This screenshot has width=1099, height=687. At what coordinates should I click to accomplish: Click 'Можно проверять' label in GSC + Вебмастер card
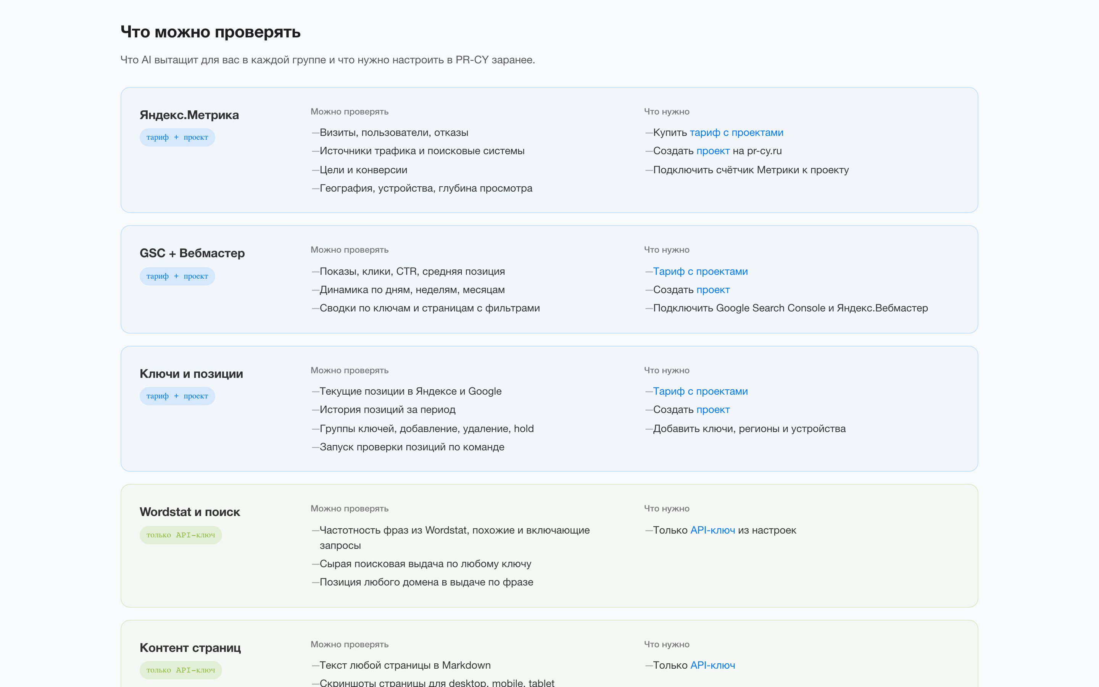pos(350,250)
